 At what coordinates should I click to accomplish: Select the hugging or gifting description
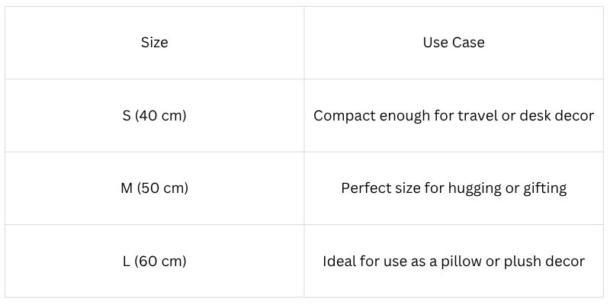point(454,188)
